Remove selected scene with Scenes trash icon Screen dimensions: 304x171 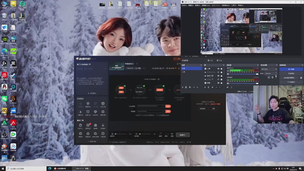point(186,87)
